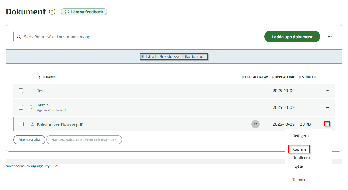Expand Hantera valda dokument och mappar dropdown
Screen dimensions: 348x190
[x=84, y=140]
